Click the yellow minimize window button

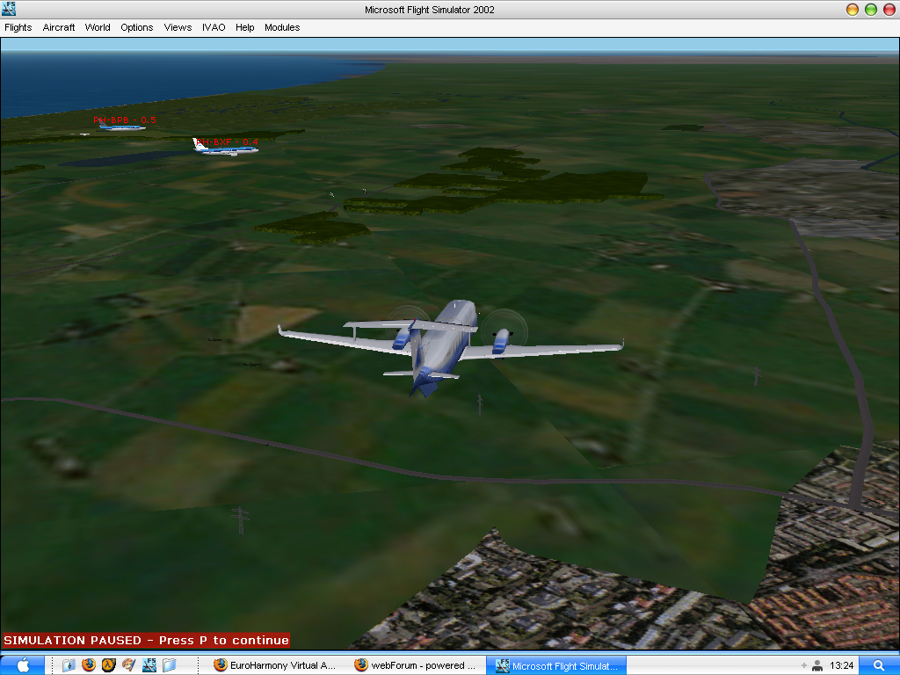(853, 9)
